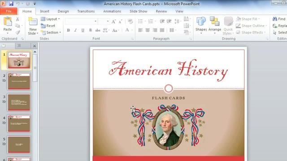Click the Find binoculars button

coord(279,19)
